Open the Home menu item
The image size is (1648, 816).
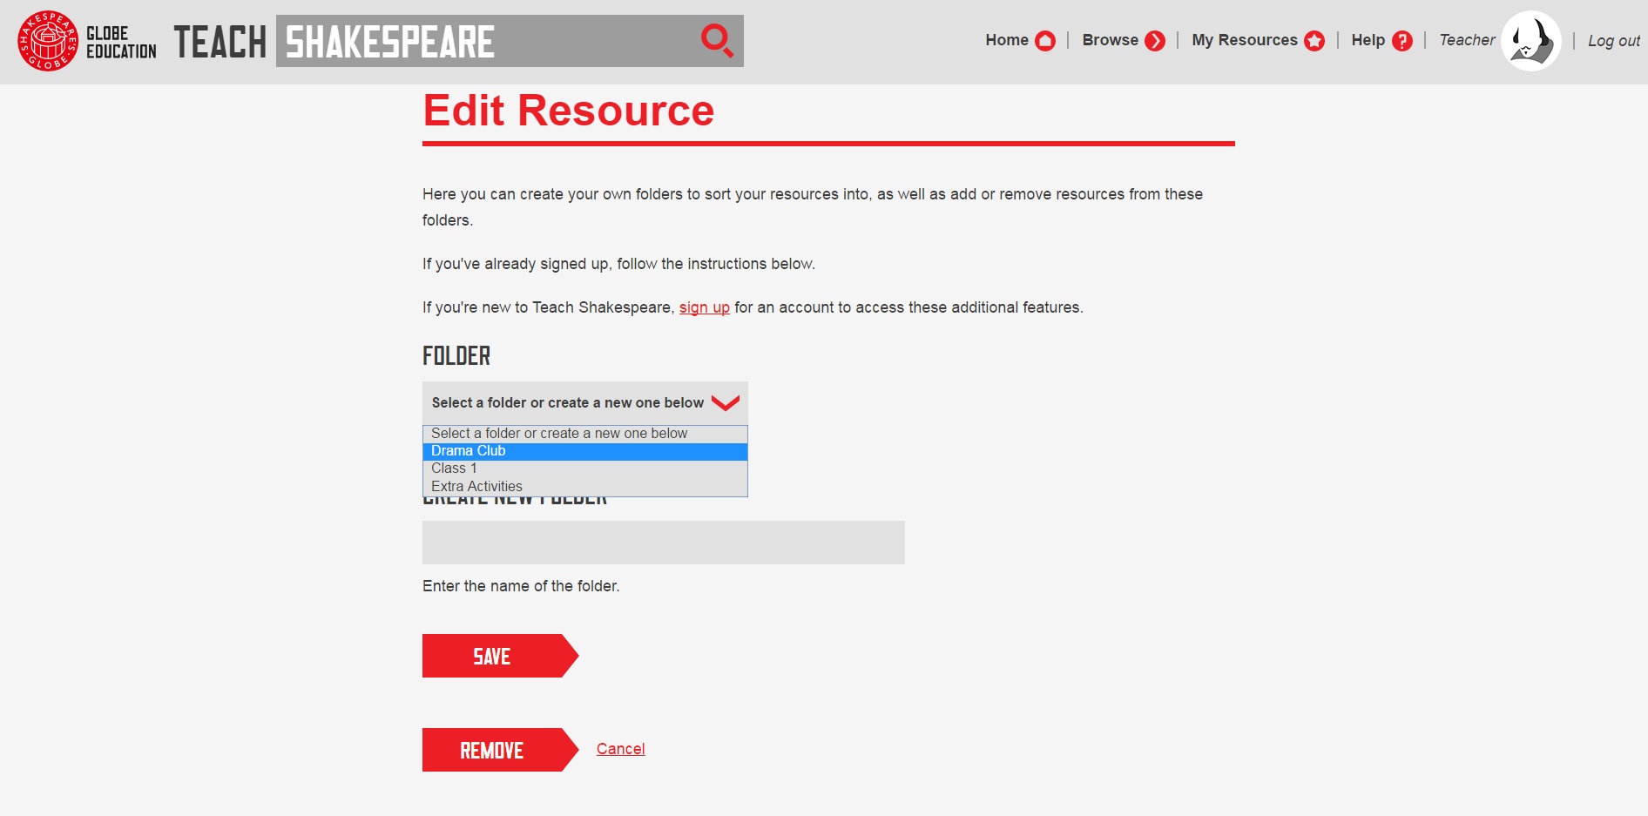click(x=1007, y=40)
